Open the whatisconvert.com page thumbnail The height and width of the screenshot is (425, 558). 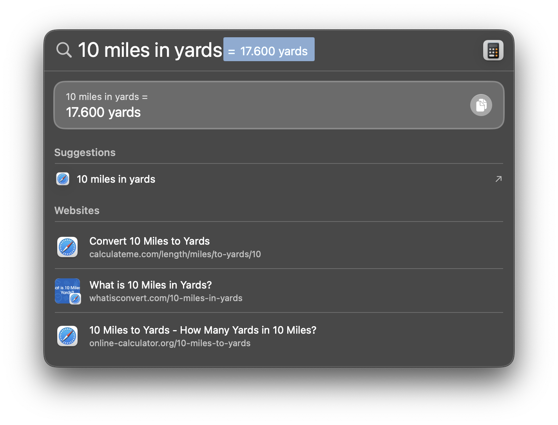[68, 291]
